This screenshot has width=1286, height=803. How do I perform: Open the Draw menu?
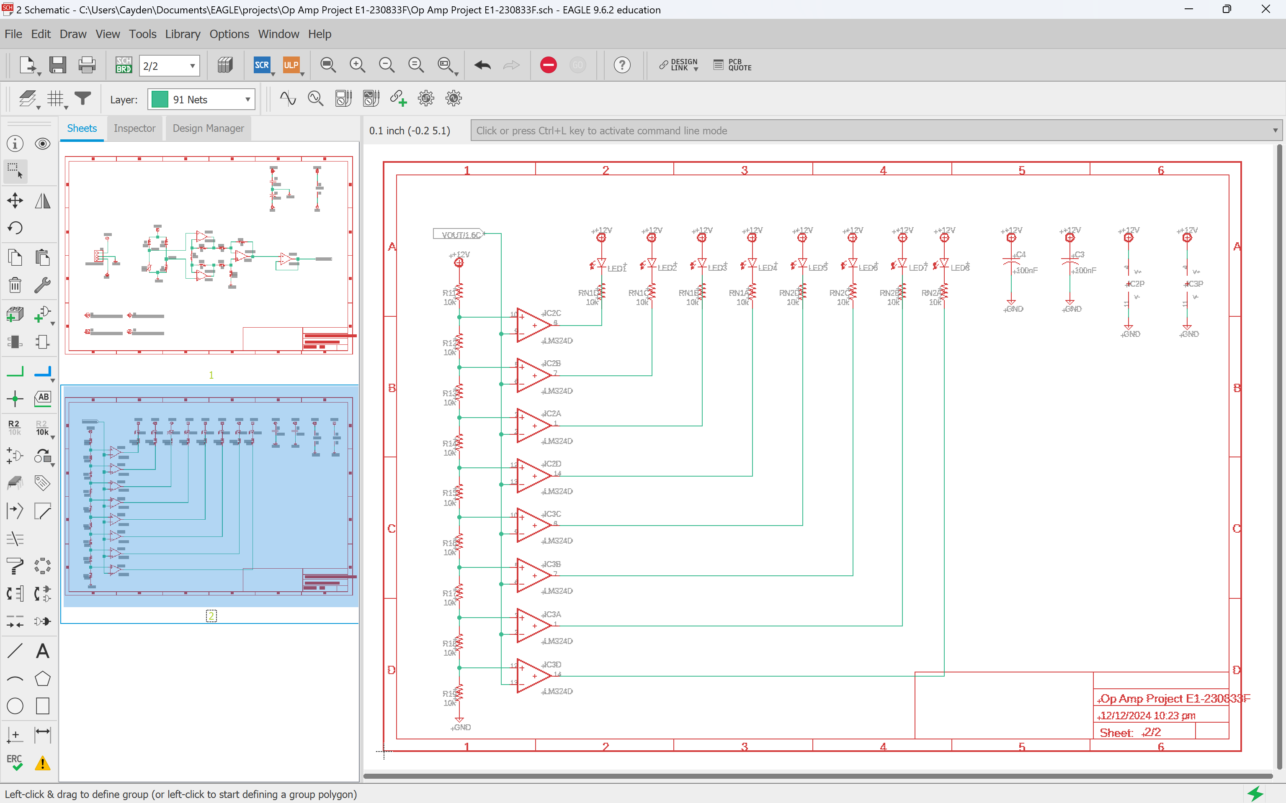[x=73, y=34]
